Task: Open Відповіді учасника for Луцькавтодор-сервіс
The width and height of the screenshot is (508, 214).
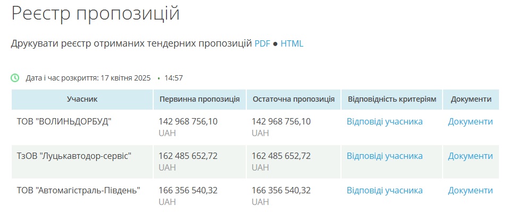Action: click(x=385, y=156)
